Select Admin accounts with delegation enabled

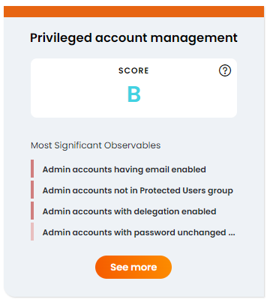click(x=129, y=211)
